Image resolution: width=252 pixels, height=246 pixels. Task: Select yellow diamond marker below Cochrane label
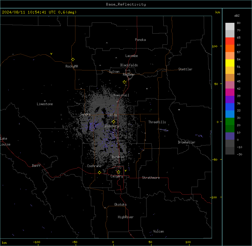(x=99, y=172)
